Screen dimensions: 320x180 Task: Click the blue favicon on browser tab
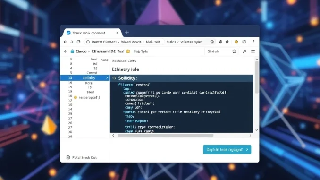click(x=69, y=33)
